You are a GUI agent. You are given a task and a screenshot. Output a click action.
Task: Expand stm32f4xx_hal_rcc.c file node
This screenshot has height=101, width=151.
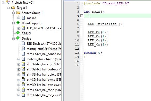(19, 90)
